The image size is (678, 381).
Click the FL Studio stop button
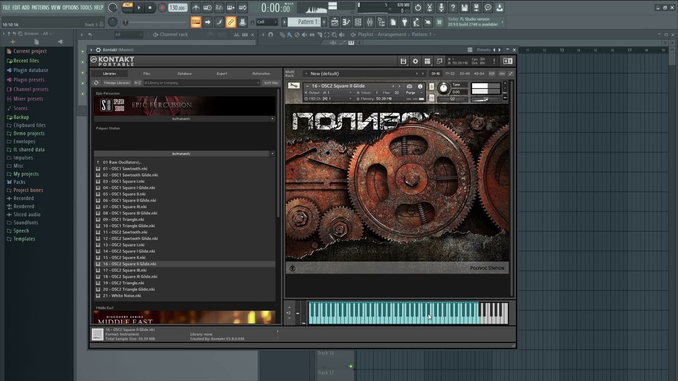tap(150, 7)
